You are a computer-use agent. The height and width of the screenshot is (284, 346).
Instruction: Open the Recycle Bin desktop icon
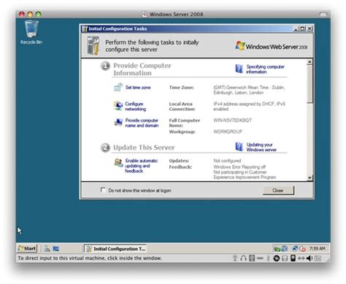pos(31,32)
